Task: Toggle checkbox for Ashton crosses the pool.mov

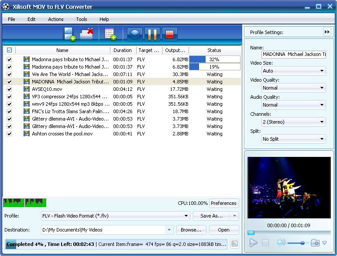Action: [9, 134]
